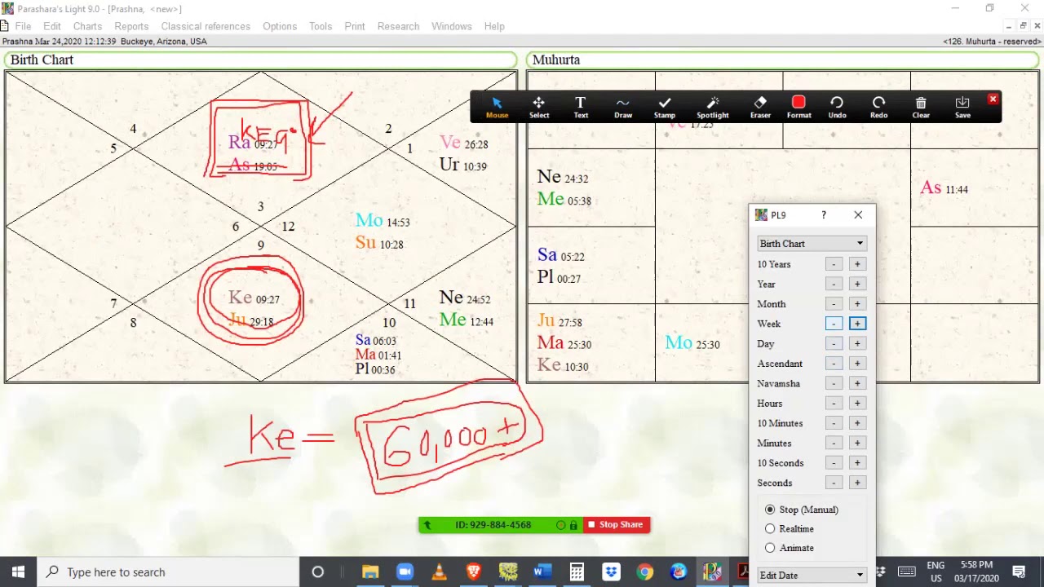Choose the Select tool in annotation bar
This screenshot has width=1044, height=587.
(539, 107)
